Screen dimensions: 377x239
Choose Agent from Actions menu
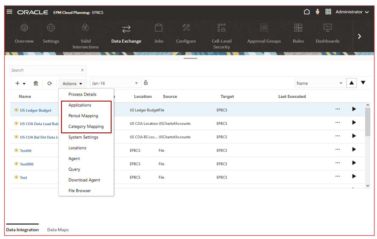click(x=74, y=159)
